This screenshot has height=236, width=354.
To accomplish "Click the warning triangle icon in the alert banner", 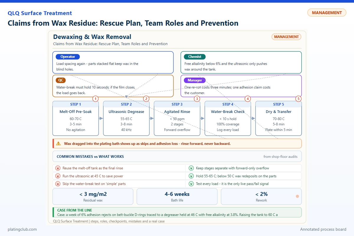I will pos(58,144).
